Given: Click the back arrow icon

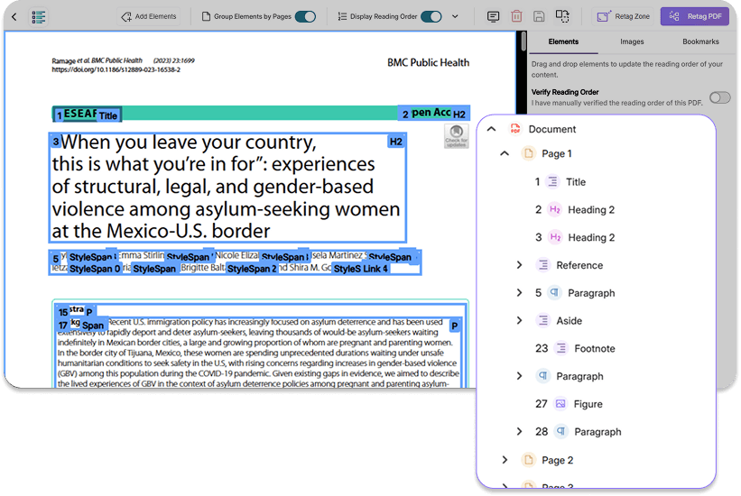Looking at the screenshot, I should click(14, 17).
